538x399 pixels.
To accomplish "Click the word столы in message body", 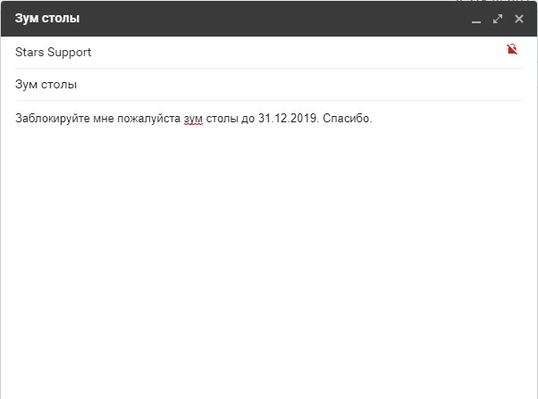I will [x=222, y=119].
